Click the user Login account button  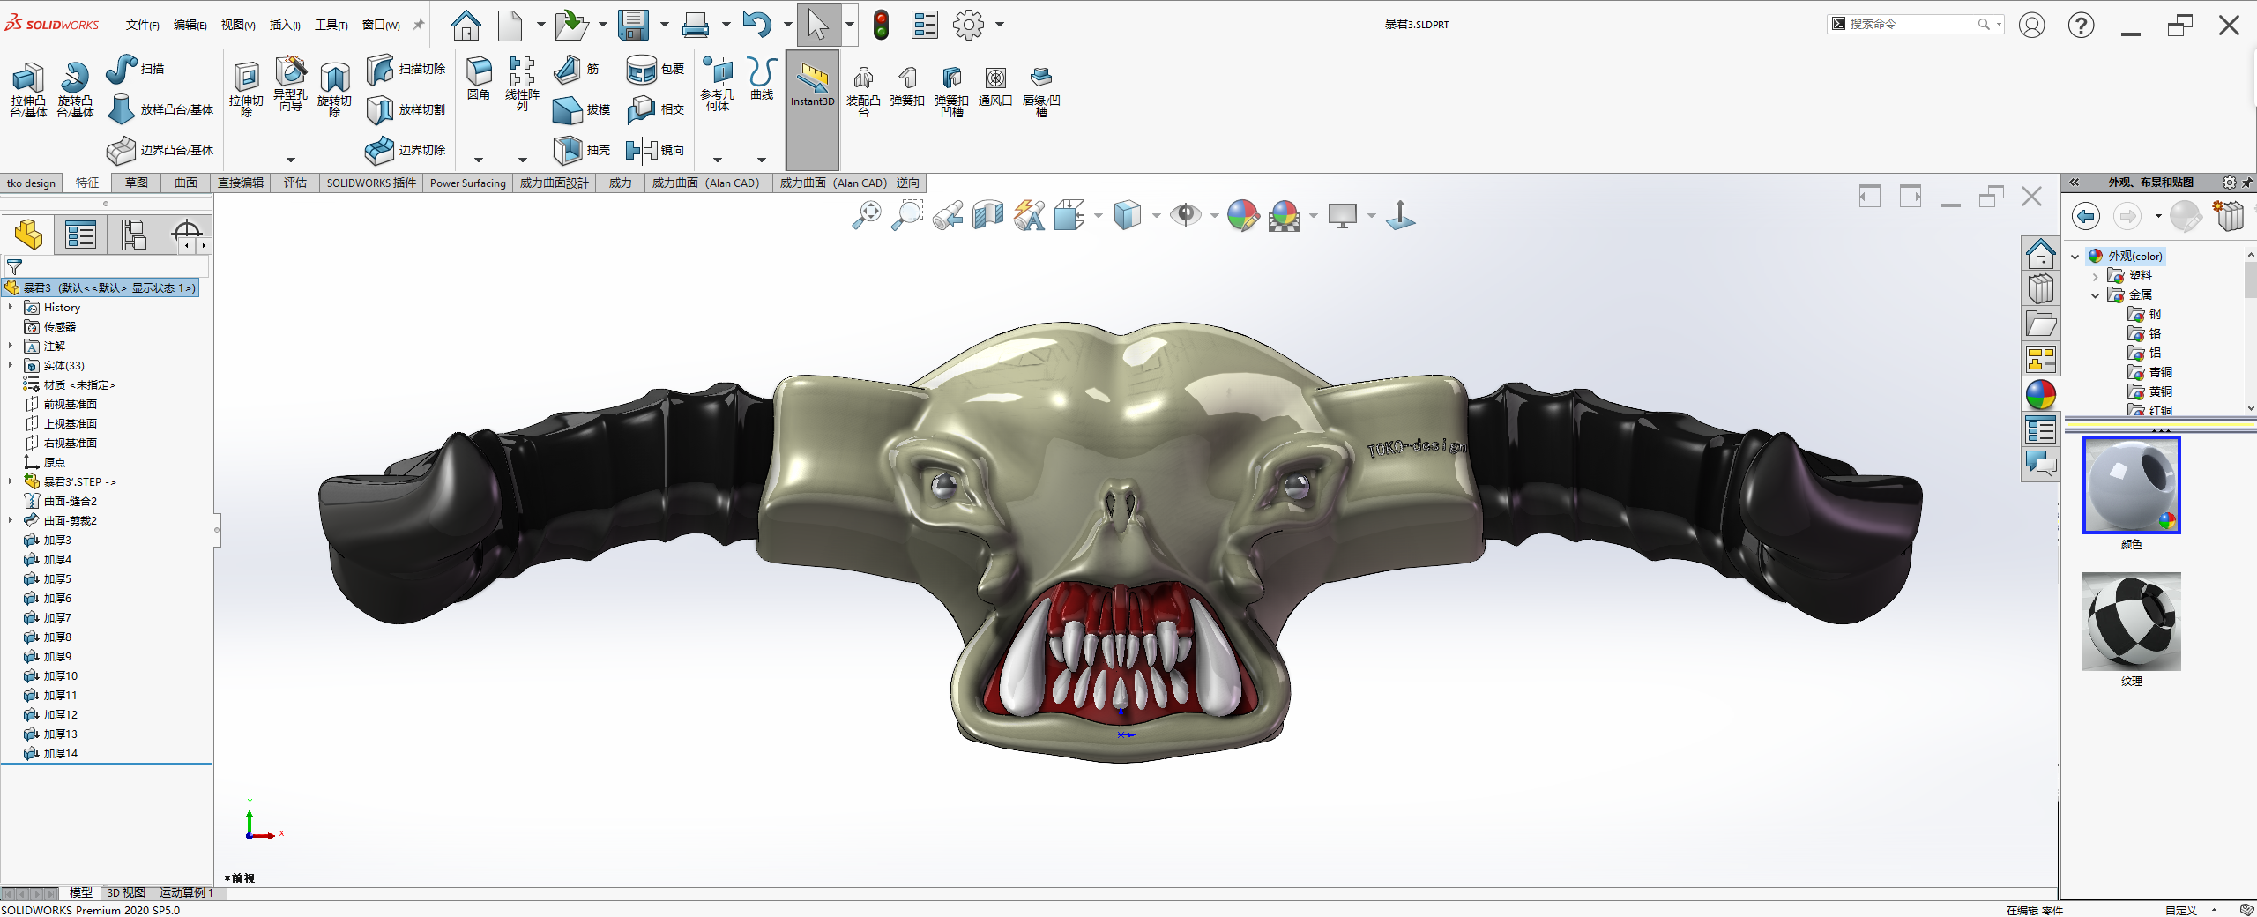pyautogui.click(x=2032, y=25)
